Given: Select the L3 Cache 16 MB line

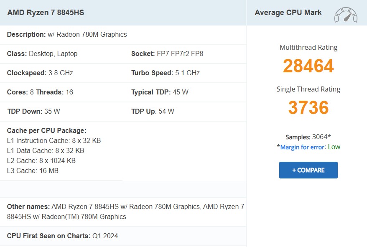Looking at the screenshot, I should pyautogui.click(x=33, y=171).
